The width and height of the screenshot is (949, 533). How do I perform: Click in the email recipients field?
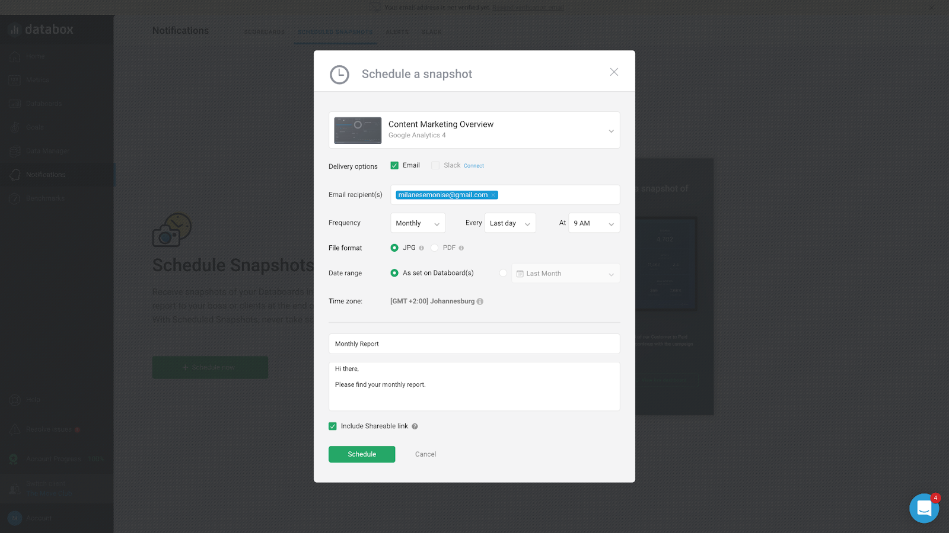[505, 195]
